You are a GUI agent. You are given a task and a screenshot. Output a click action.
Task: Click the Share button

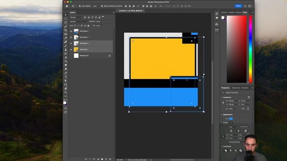pyautogui.click(x=238, y=6)
